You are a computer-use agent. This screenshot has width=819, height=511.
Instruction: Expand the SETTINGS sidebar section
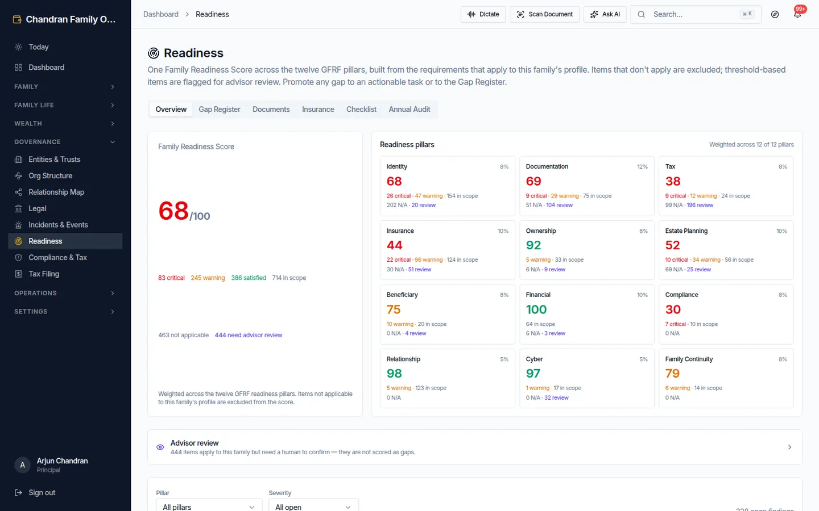coord(65,312)
